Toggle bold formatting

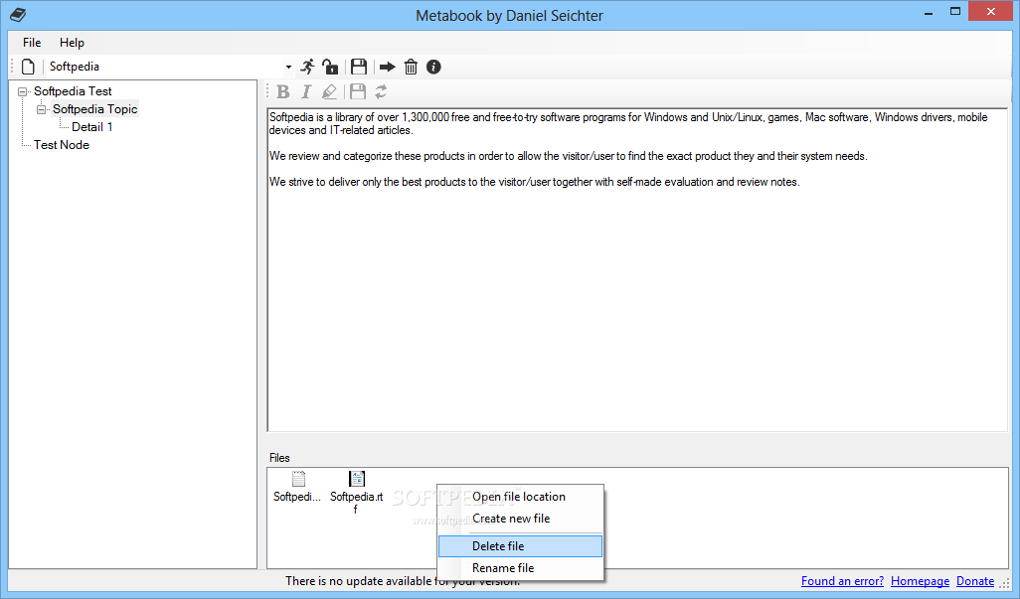[x=283, y=91]
